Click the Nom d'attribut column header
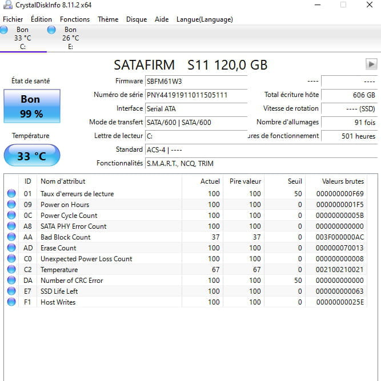The image size is (381, 381). pos(109,181)
